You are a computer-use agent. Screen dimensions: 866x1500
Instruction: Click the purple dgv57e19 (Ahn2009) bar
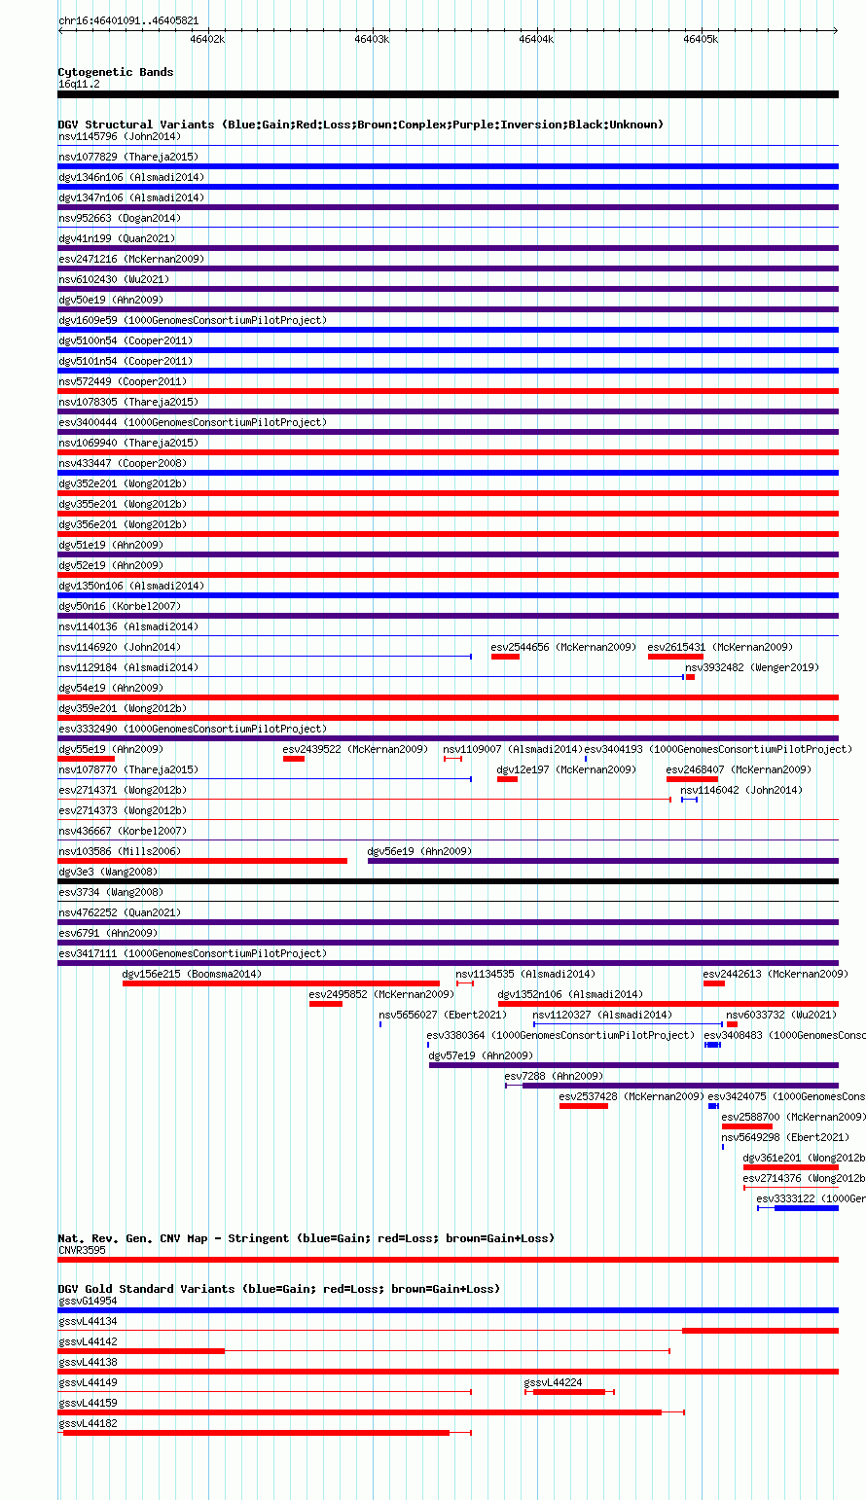(x=633, y=1065)
